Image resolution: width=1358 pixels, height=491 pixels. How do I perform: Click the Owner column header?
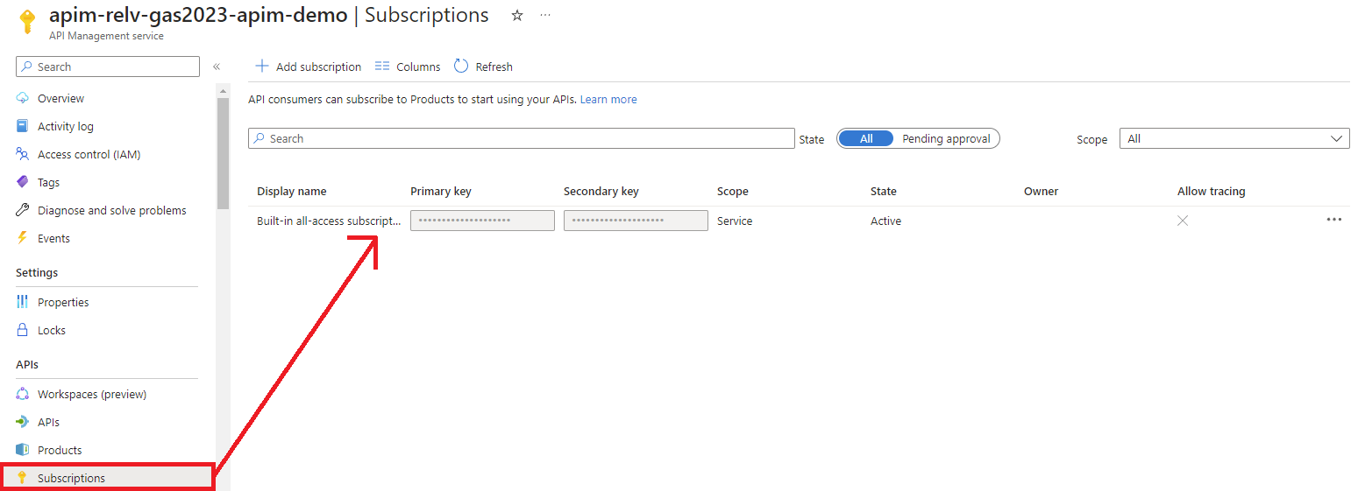[1041, 191]
